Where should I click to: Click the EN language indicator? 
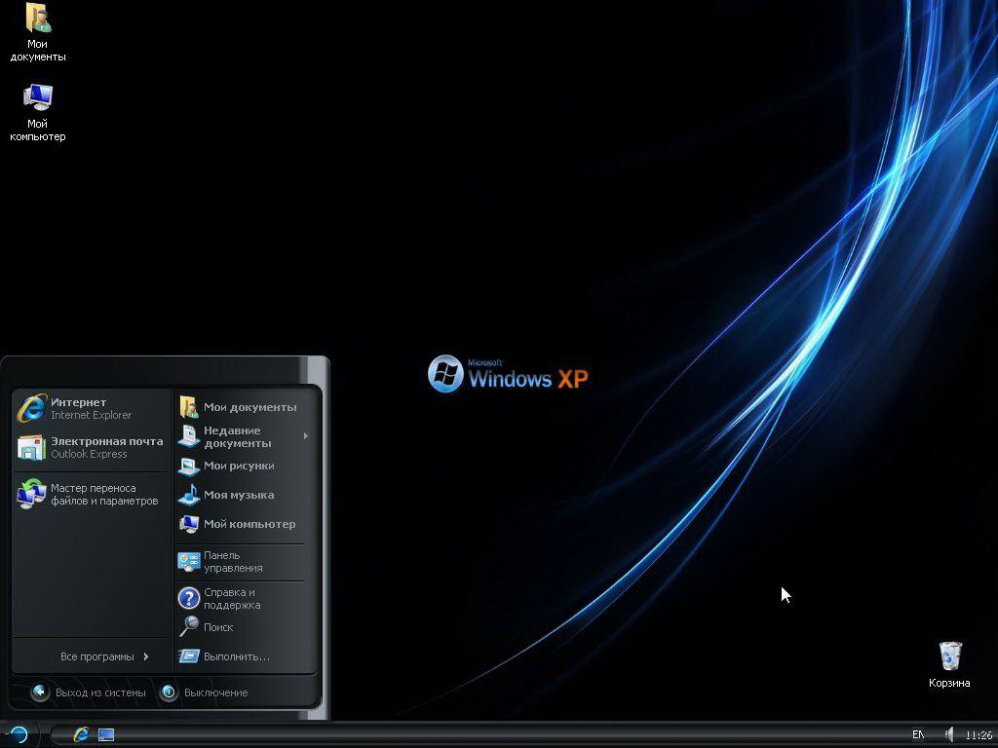pyautogui.click(x=918, y=734)
